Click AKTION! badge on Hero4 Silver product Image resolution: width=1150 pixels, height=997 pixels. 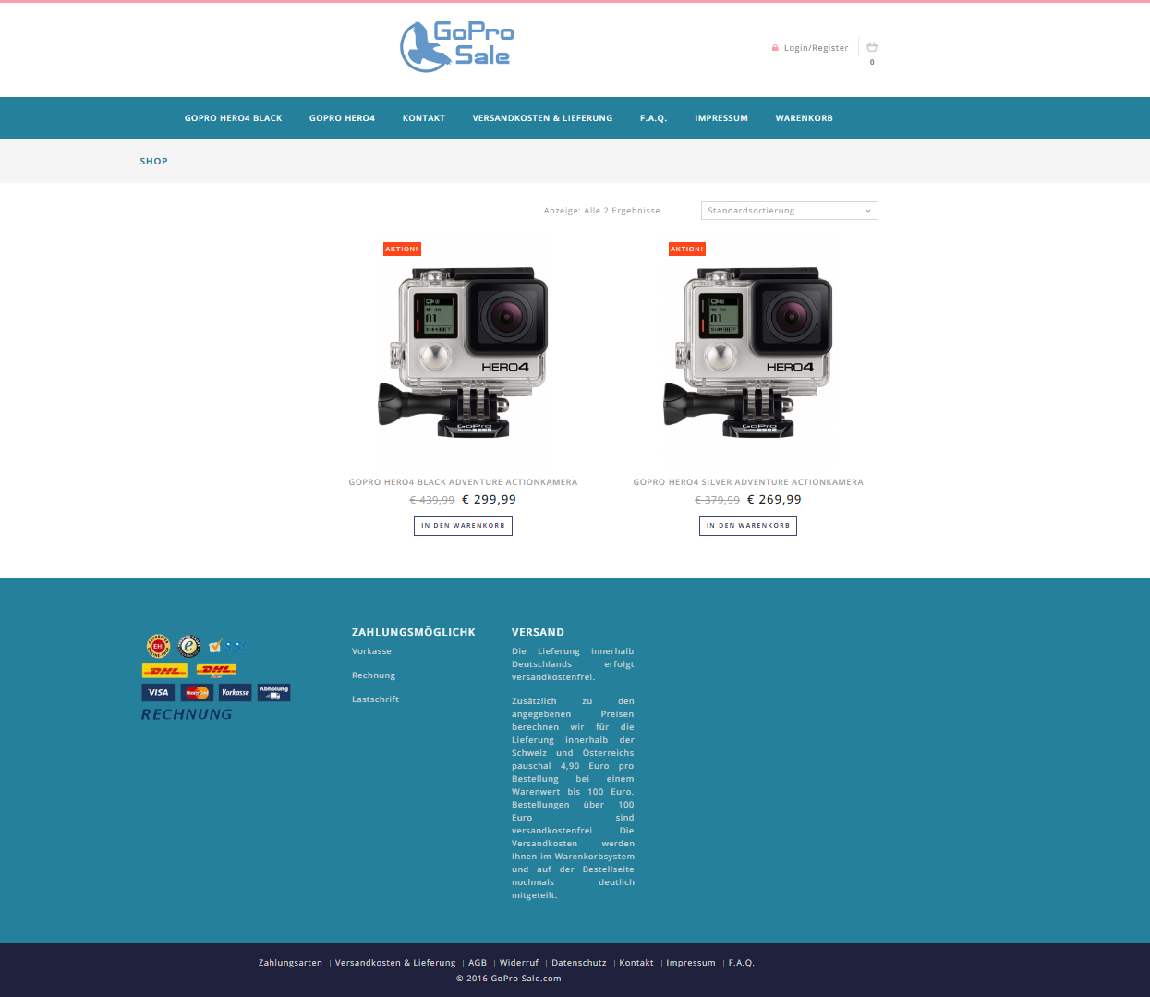point(687,249)
